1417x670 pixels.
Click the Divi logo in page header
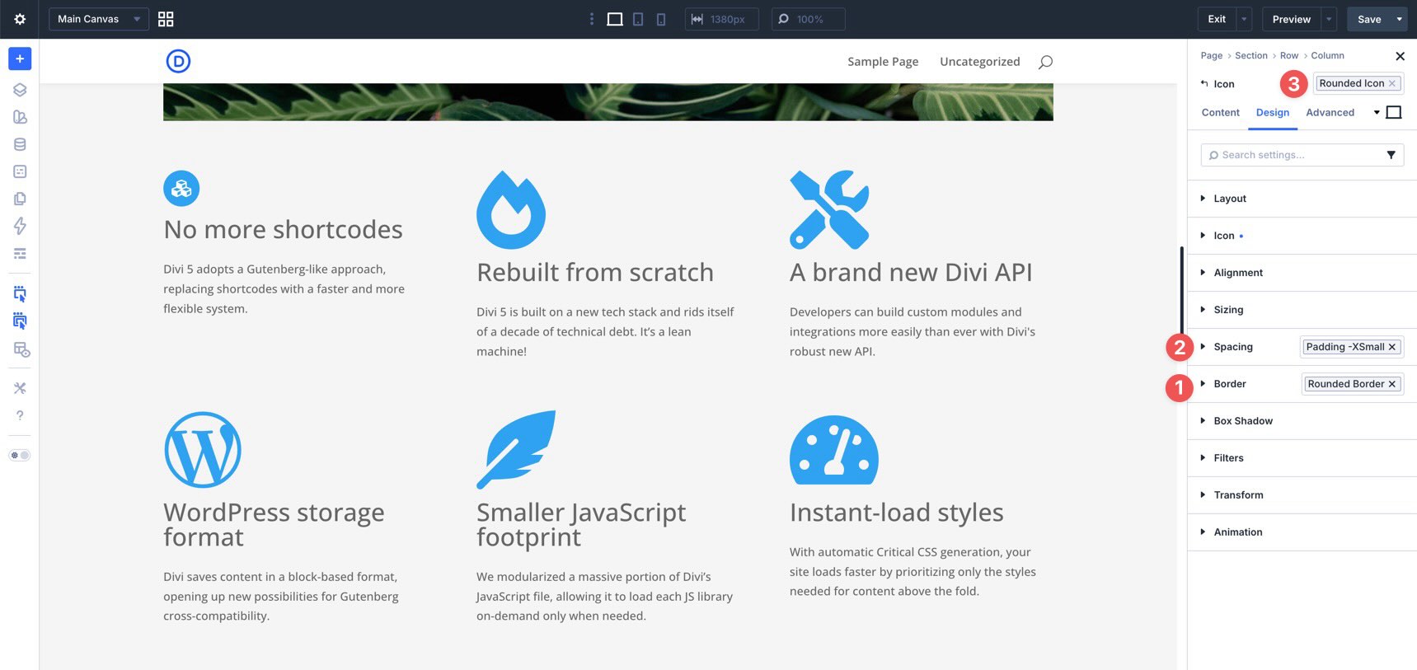click(178, 61)
